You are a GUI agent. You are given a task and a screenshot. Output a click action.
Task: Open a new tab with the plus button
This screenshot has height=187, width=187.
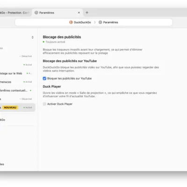tap(87, 13)
